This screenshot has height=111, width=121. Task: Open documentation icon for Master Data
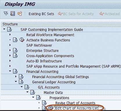(x=33, y=92)
